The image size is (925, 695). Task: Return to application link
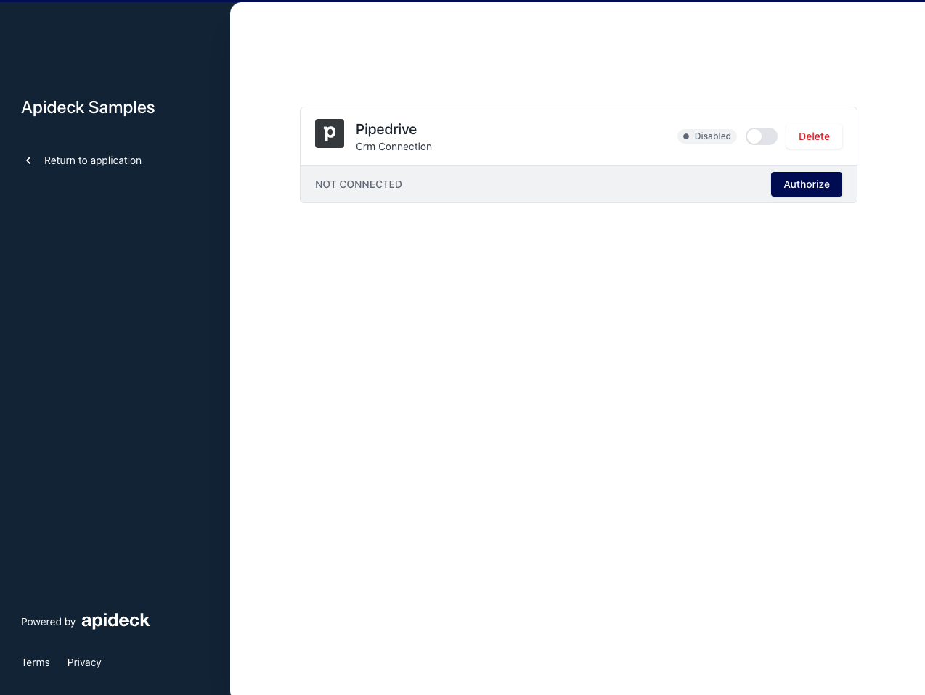[93, 160]
